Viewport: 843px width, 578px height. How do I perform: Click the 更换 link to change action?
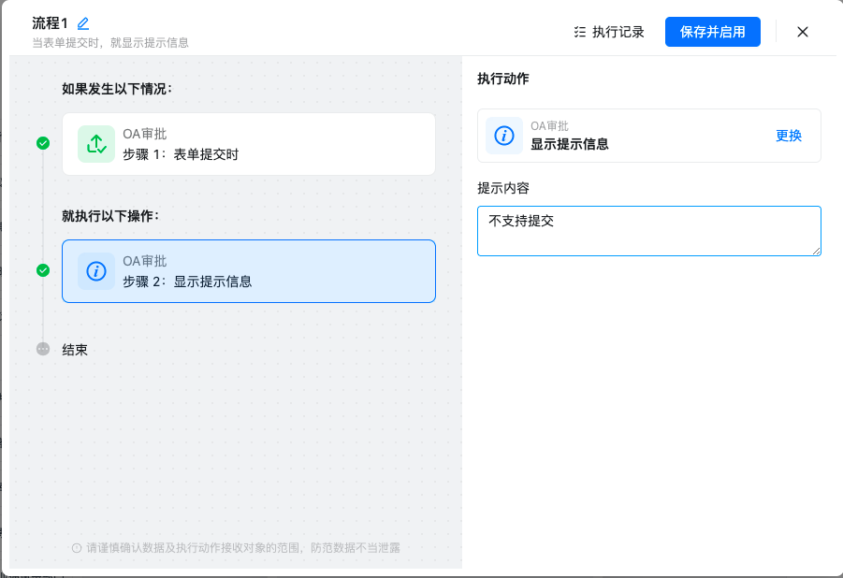pos(788,136)
